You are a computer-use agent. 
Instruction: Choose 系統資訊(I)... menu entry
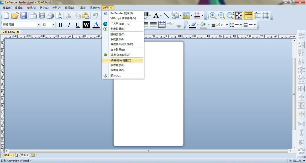click(x=123, y=39)
